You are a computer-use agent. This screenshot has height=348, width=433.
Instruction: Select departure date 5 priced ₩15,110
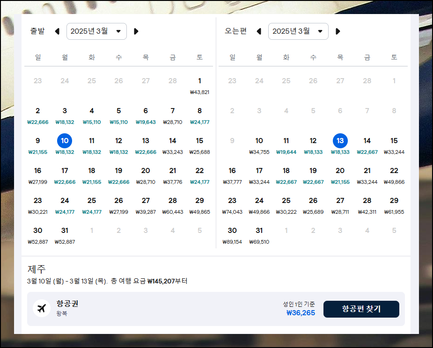[119, 116]
